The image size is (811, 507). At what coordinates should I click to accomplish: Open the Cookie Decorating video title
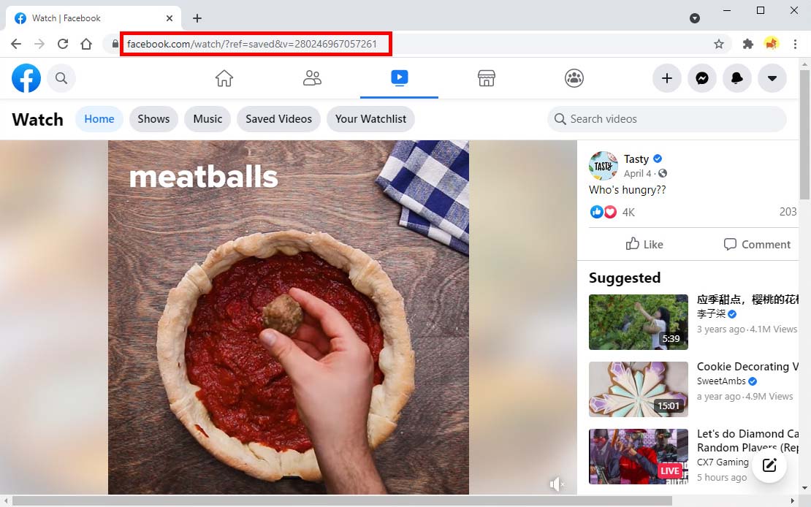tap(747, 366)
